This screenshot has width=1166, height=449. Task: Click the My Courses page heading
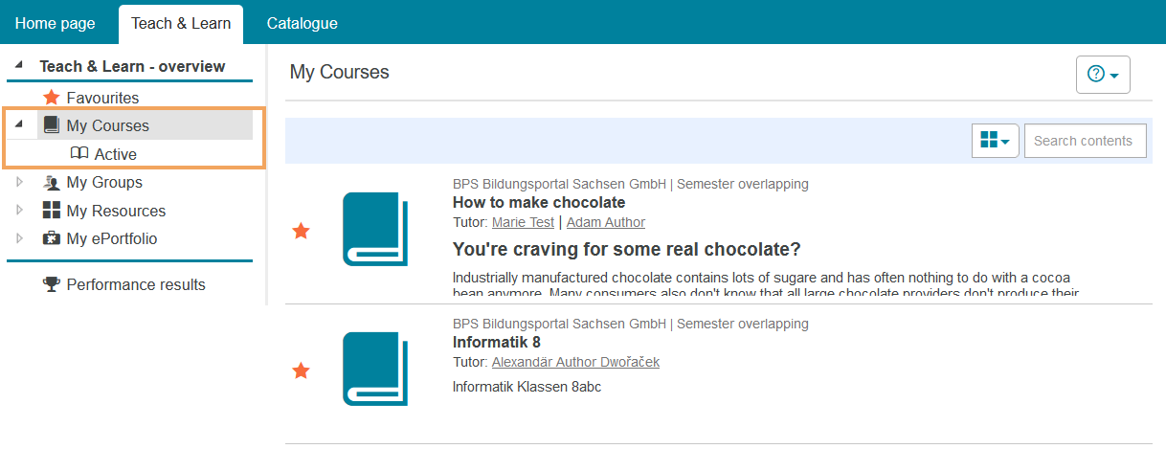coord(340,72)
